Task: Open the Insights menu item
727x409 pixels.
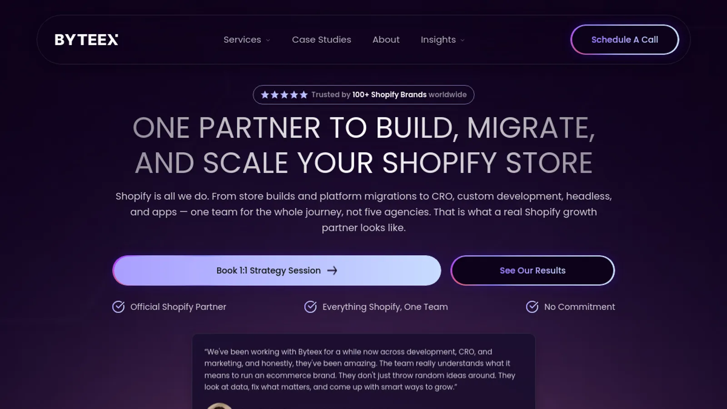Action: [x=438, y=40]
